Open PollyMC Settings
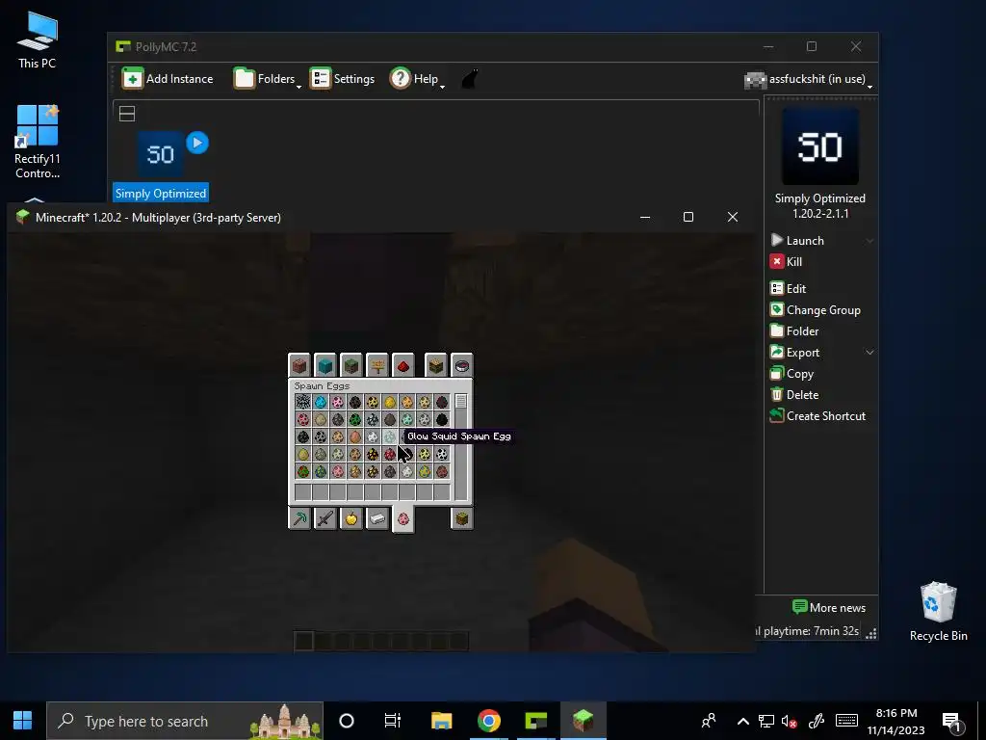Screen dimensions: 986x740 coord(342,79)
